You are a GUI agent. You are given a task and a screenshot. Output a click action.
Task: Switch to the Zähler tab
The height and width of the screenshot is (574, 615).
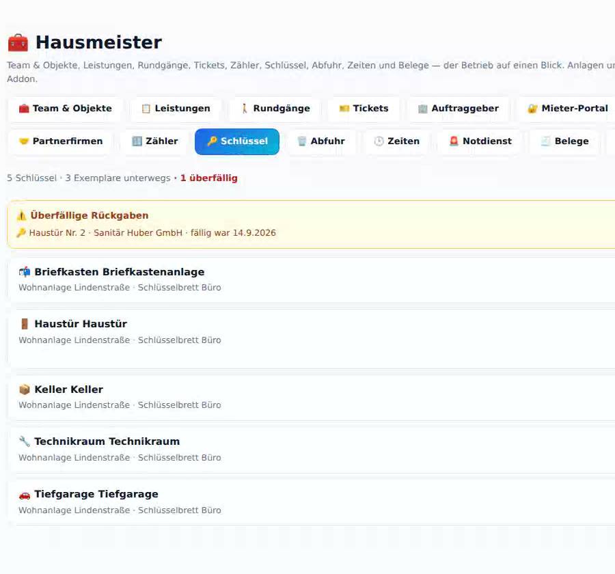[154, 141]
